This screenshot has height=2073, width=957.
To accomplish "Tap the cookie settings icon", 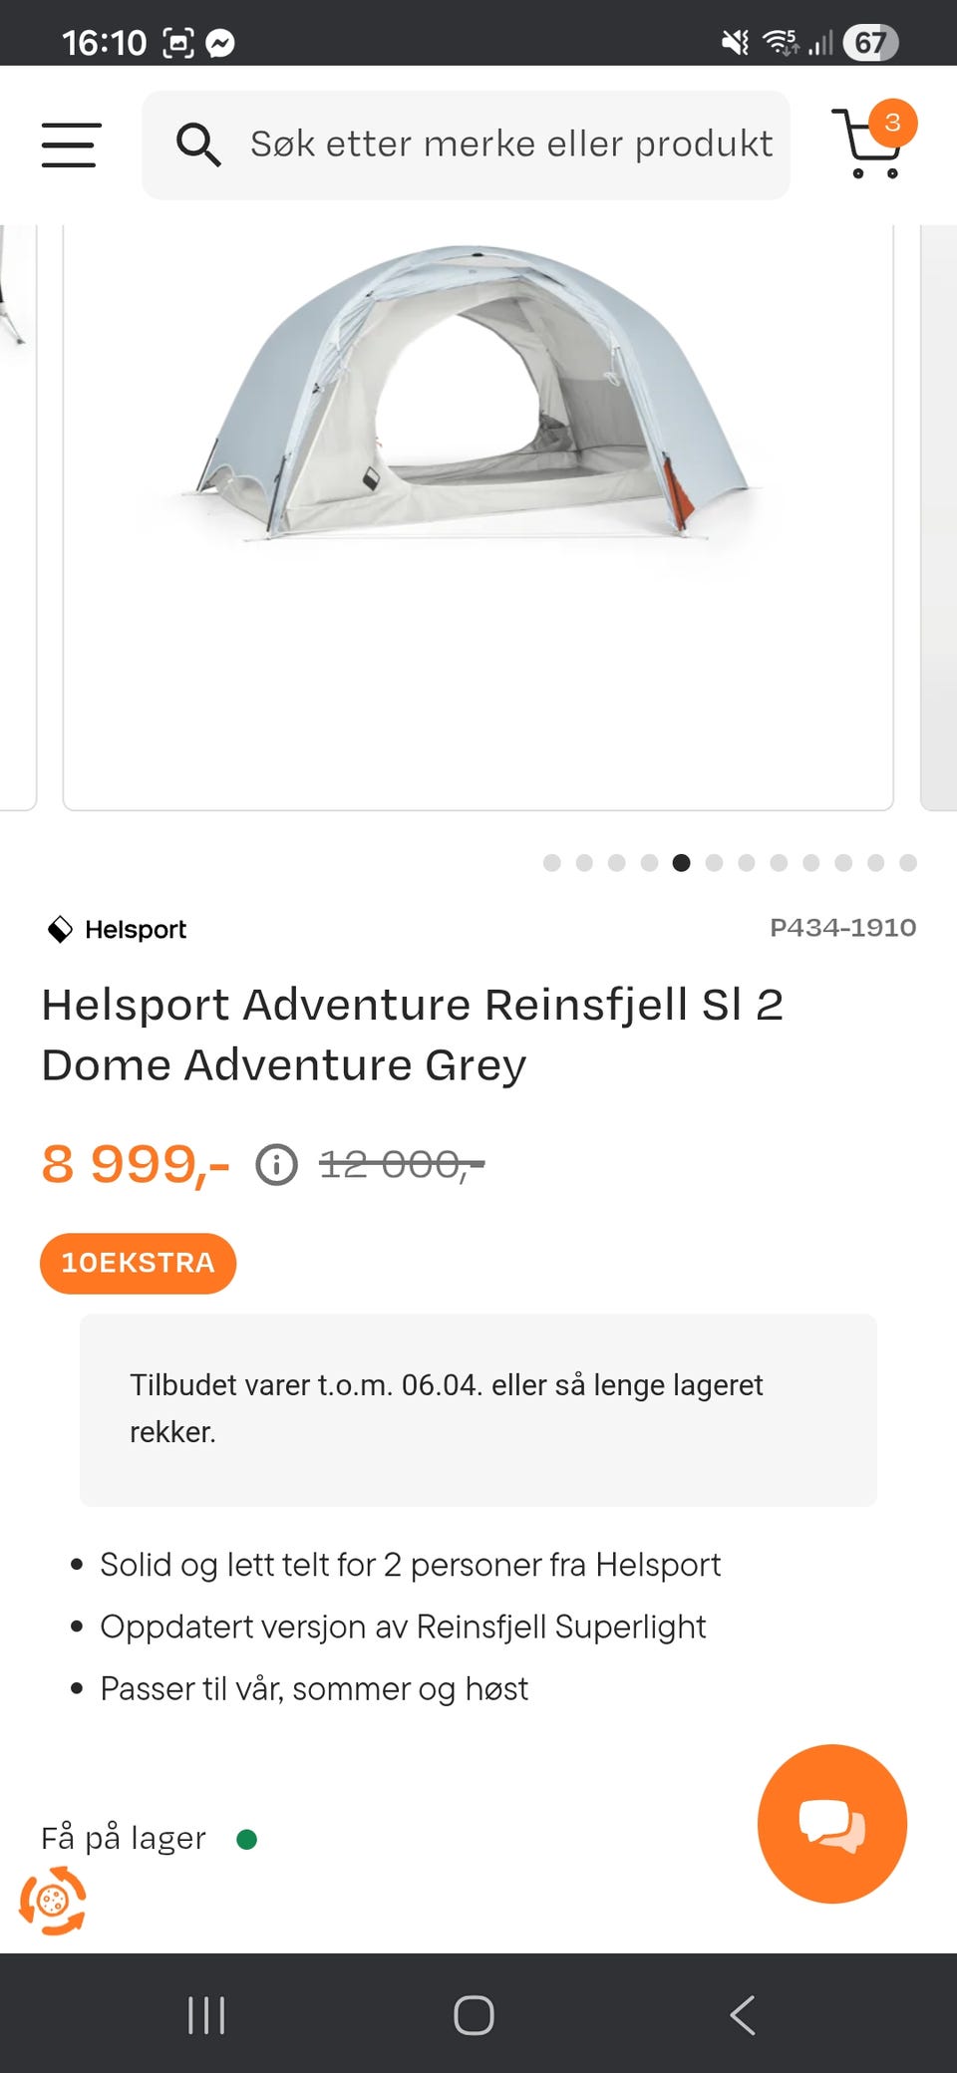I will point(53,1902).
